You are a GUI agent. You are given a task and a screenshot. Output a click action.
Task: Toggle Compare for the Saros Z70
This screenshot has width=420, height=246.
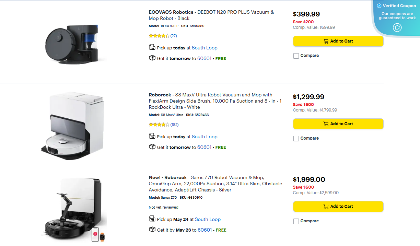(296, 221)
